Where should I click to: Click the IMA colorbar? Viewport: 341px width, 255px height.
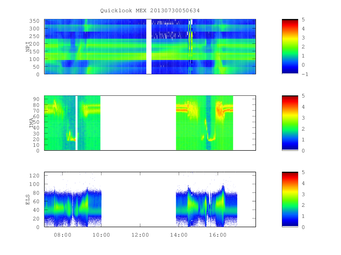pyautogui.click(x=290, y=123)
